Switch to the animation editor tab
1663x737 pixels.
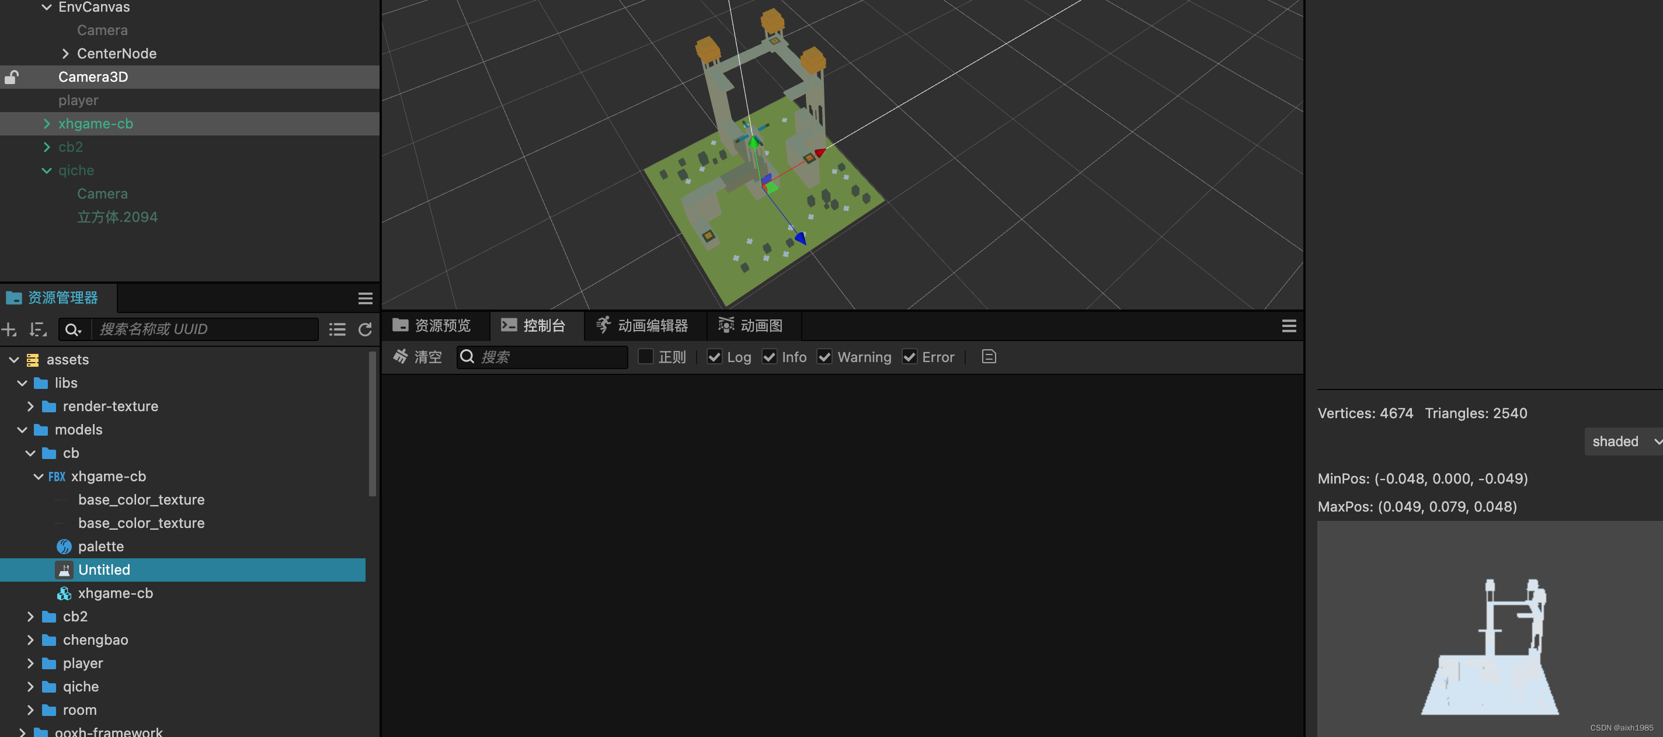coord(642,325)
